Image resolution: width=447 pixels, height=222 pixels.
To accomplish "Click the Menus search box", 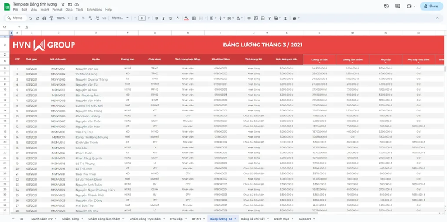I will [16, 18].
